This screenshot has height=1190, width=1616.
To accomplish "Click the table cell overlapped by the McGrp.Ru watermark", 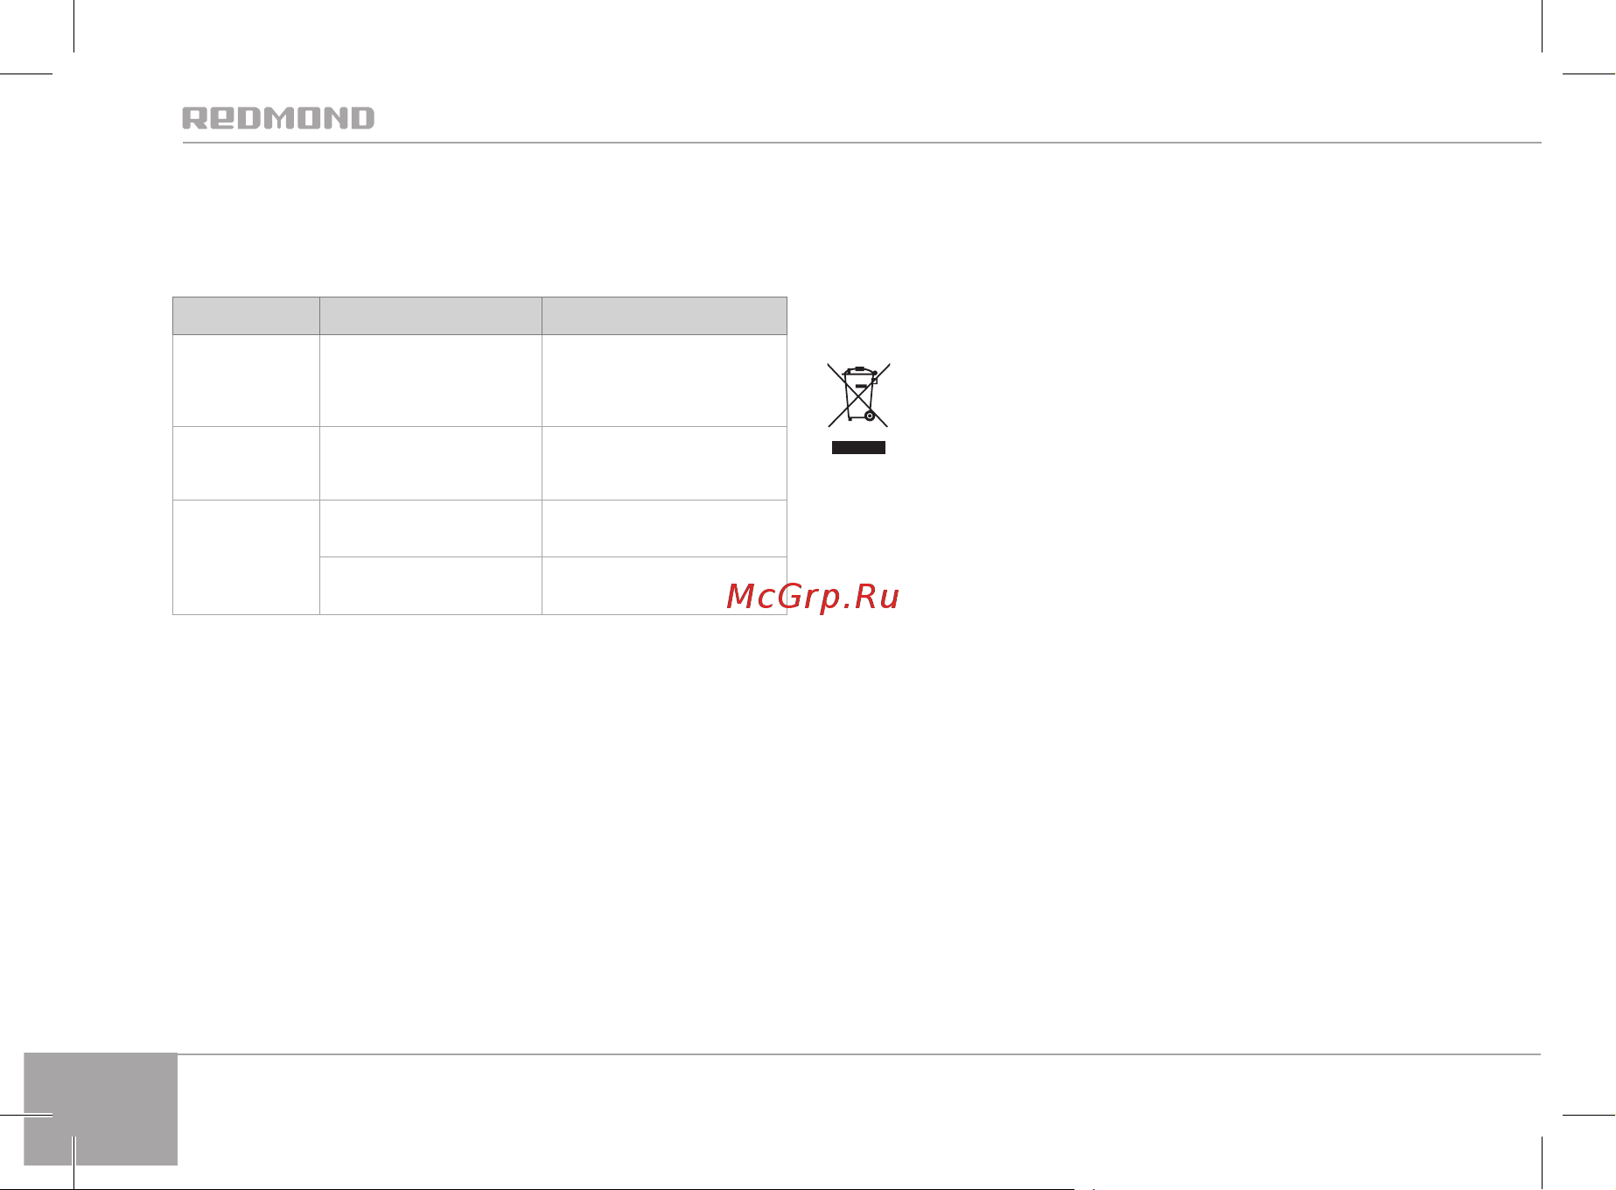I will 664,585.
